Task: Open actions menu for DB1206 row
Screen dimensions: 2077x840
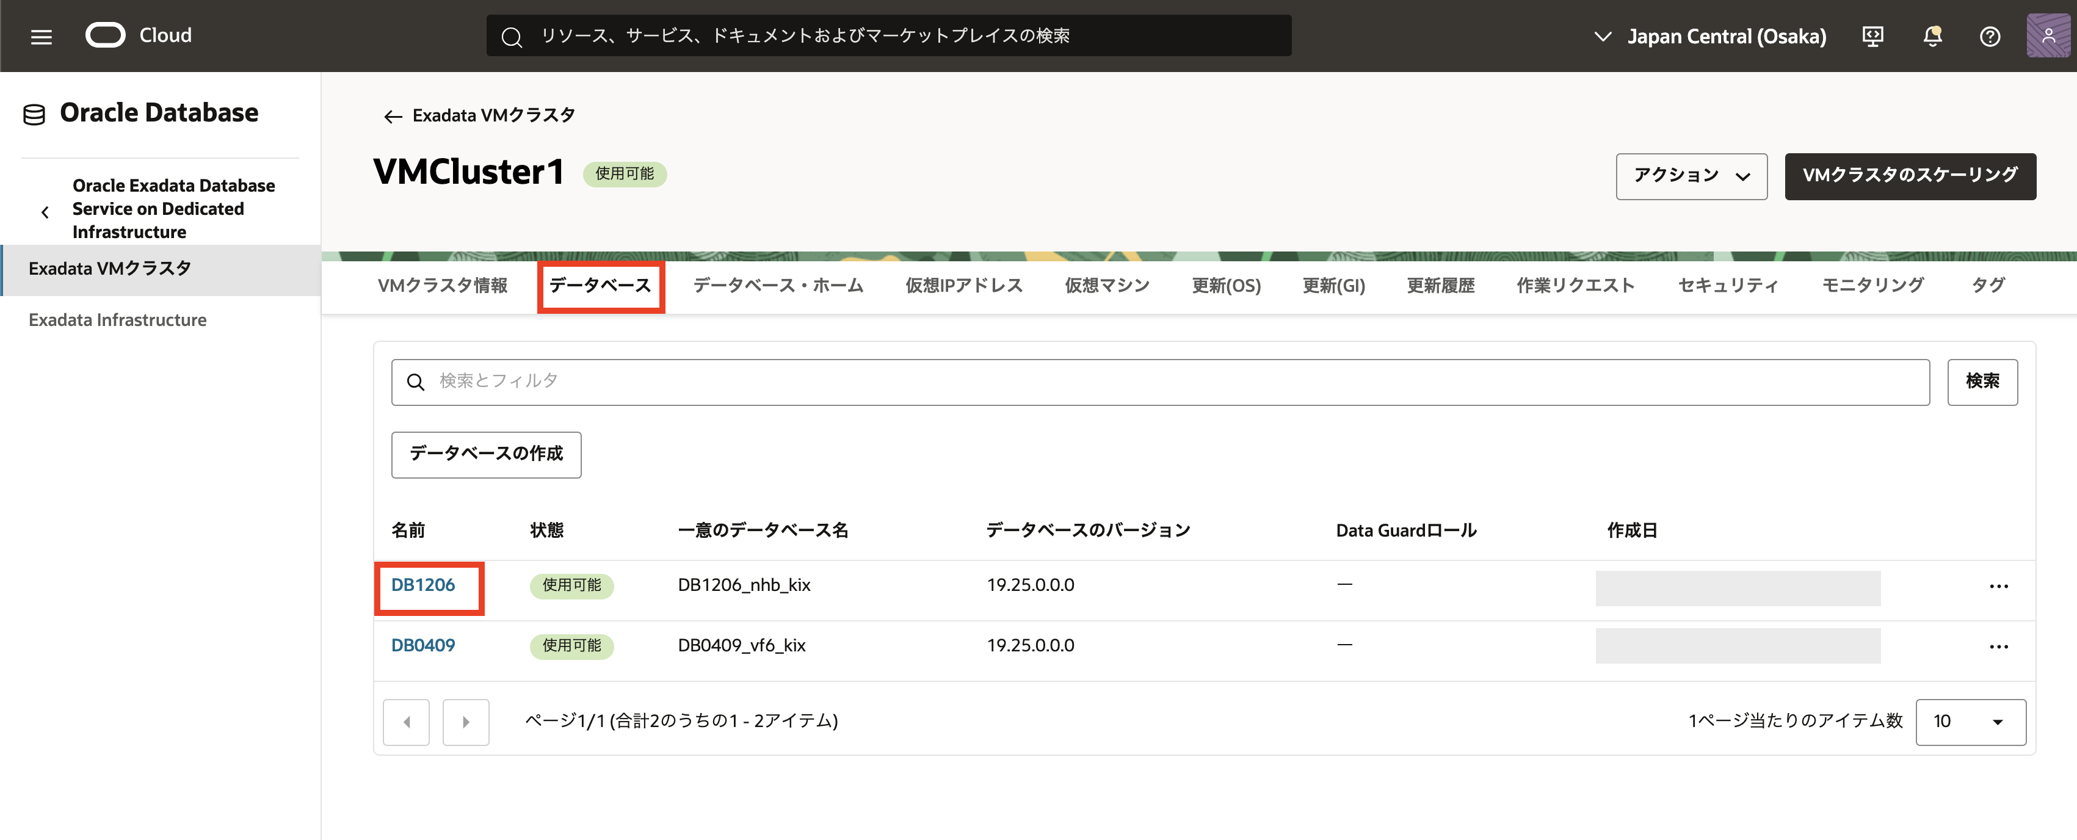Action: (x=1998, y=586)
